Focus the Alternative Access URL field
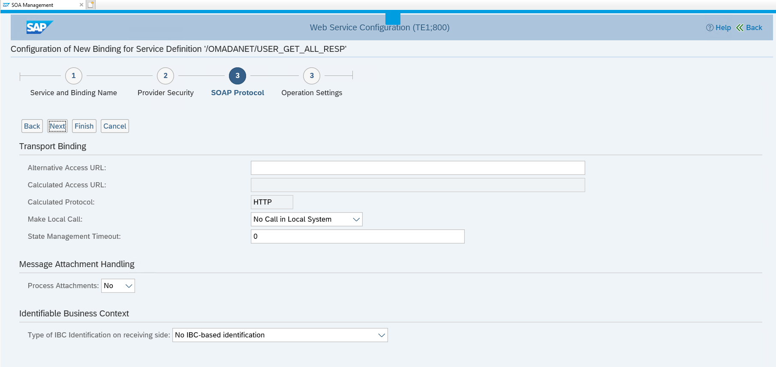Viewport: 776px width, 367px height. (418, 168)
